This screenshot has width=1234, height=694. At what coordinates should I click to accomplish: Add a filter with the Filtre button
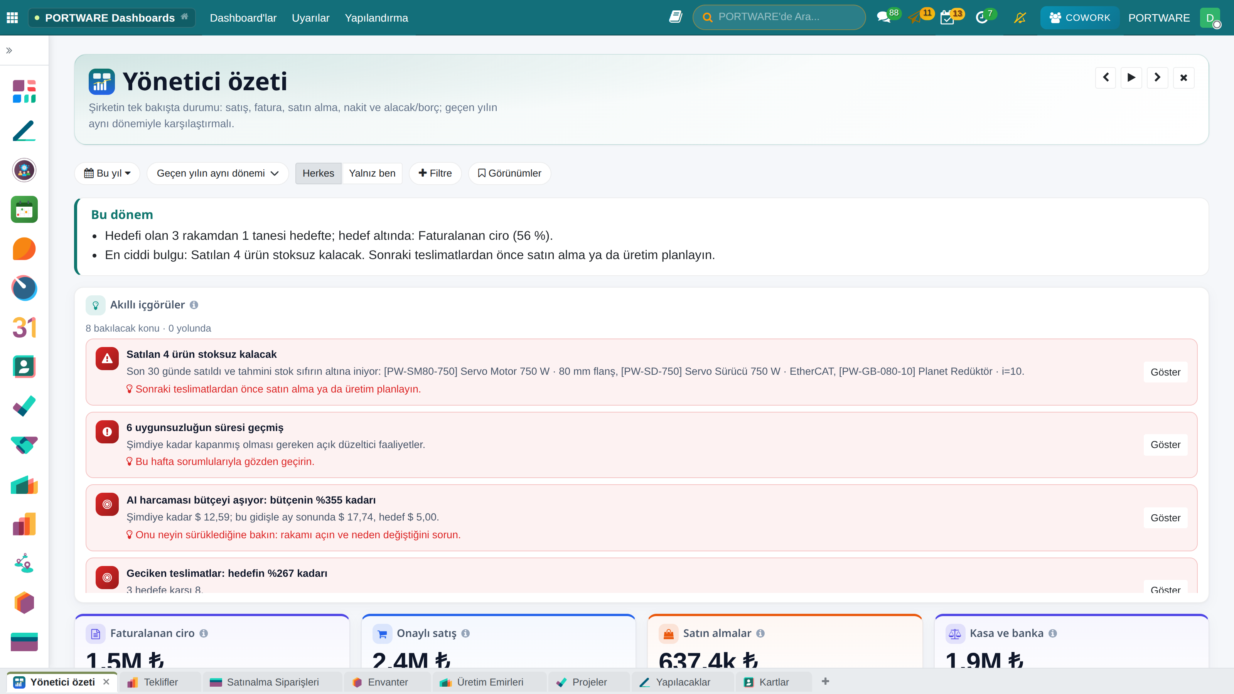click(435, 173)
